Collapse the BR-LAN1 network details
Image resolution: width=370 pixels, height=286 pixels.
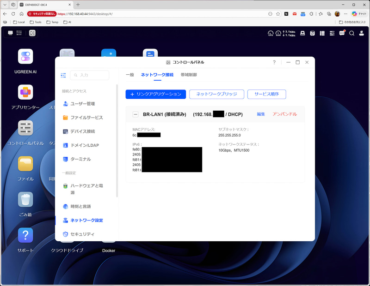click(136, 114)
